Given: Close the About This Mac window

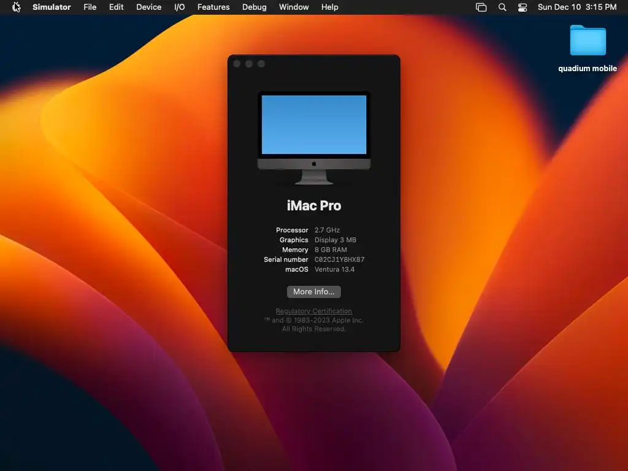Looking at the screenshot, I should [237, 64].
